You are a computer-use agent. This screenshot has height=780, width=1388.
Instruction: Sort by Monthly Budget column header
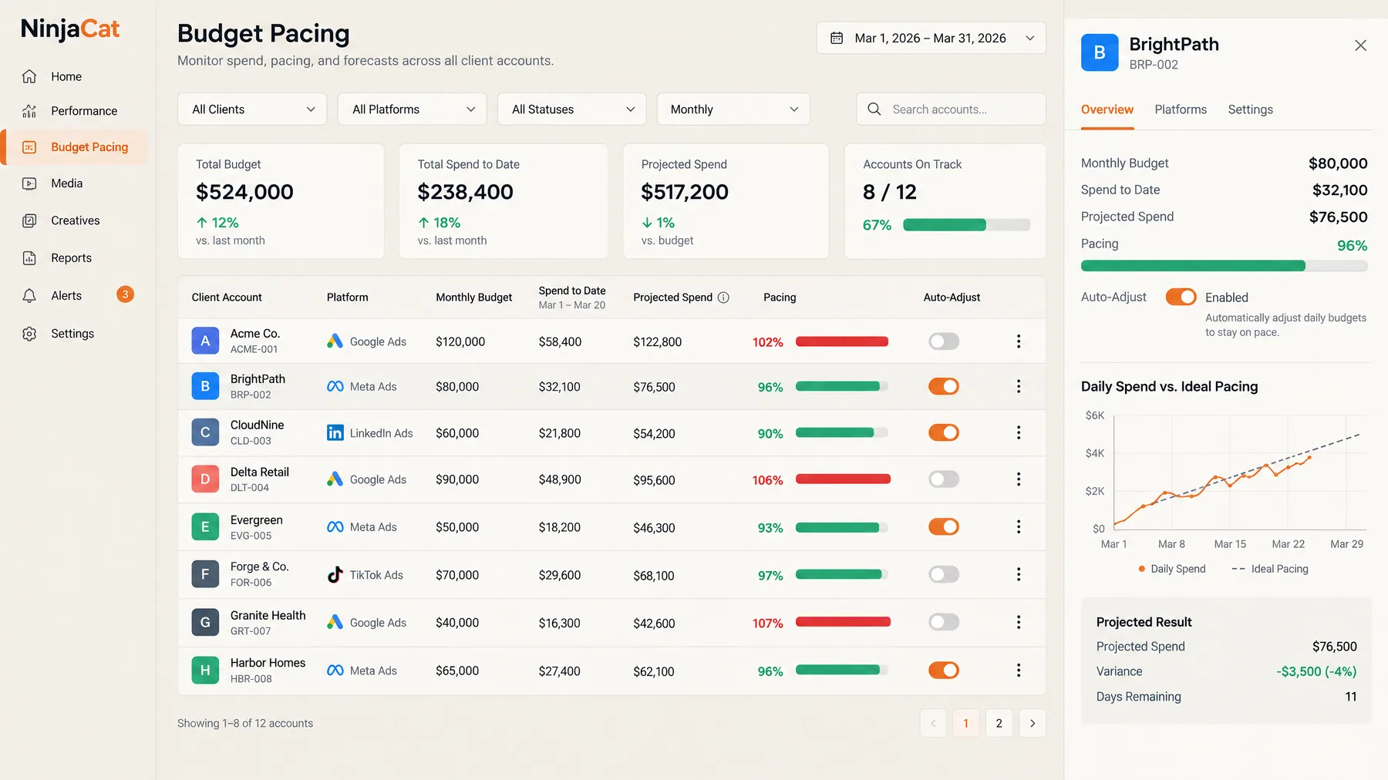tap(473, 298)
